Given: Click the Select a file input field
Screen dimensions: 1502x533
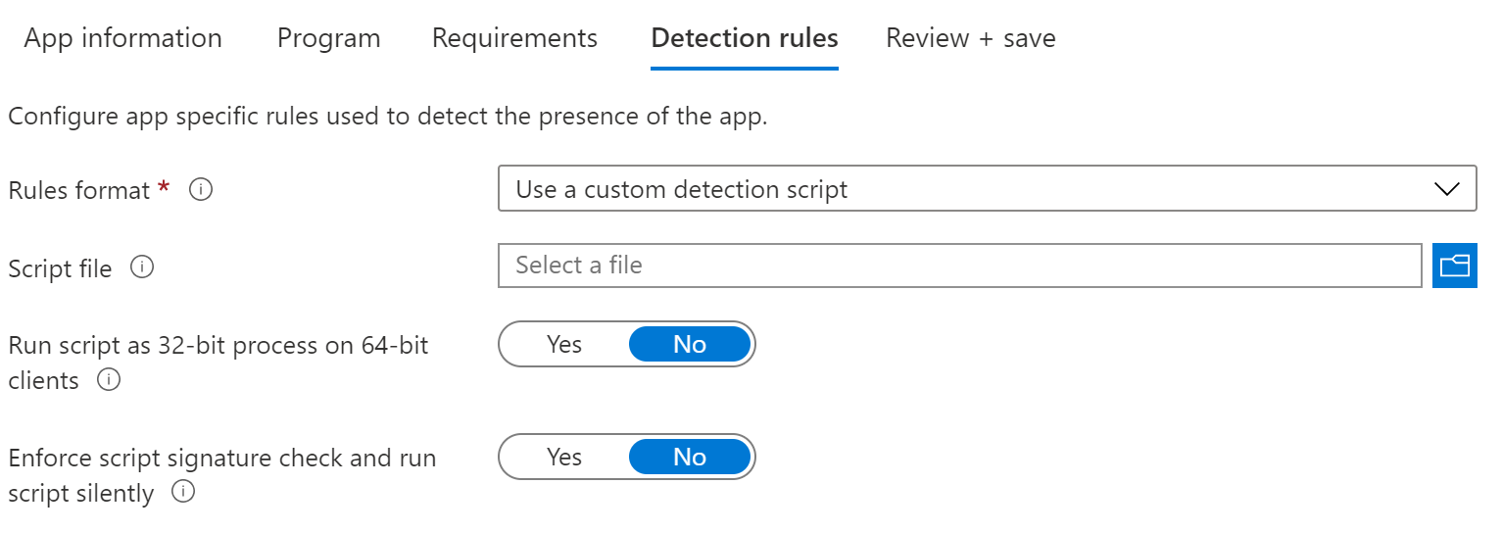Looking at the screenshot, I should coord(959,266).
